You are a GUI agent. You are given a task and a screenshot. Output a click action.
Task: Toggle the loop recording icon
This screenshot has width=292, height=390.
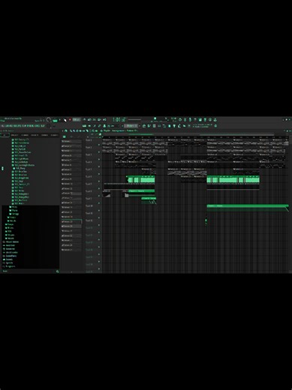[104, 120]
